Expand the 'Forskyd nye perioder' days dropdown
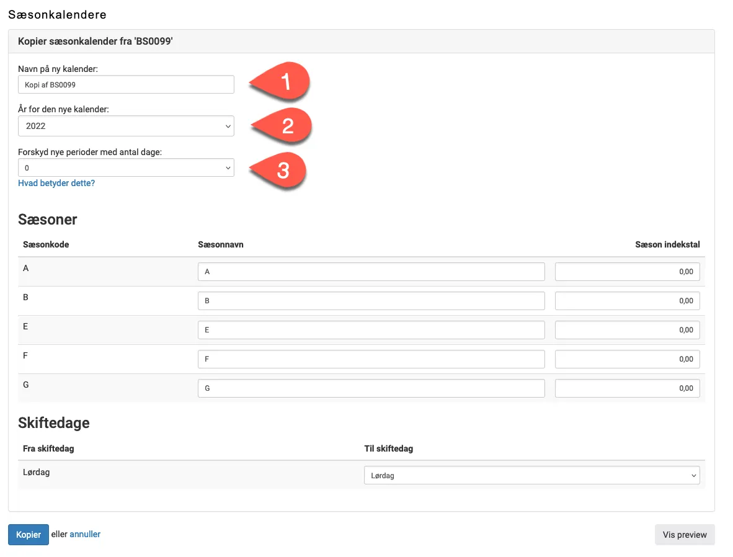The height and width of the screenshot is (557, 733). [126, 167]
